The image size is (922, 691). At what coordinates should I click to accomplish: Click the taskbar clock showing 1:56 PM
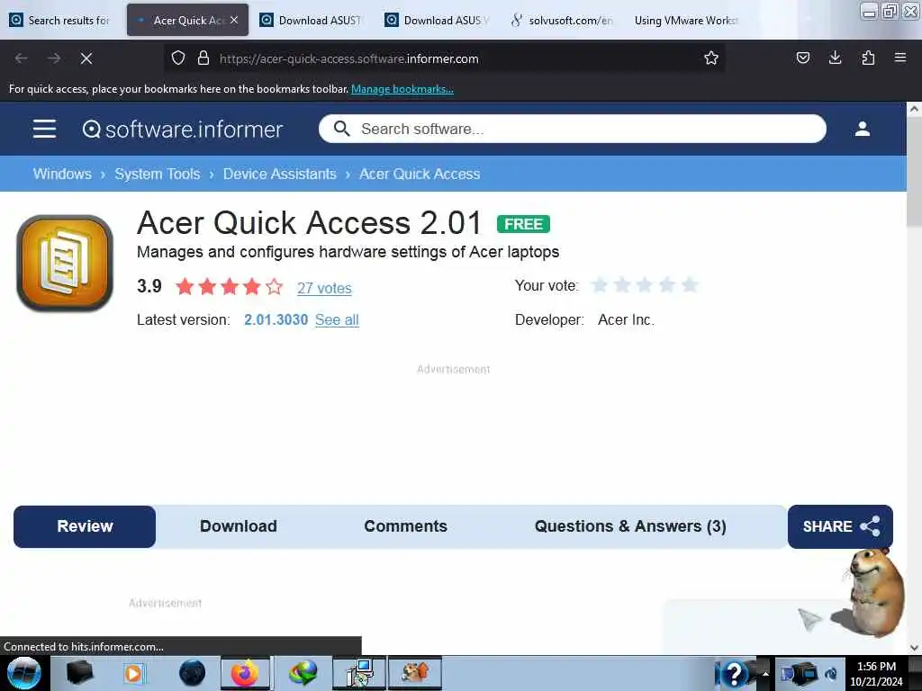pyautogui.click(x=876, y=667)
